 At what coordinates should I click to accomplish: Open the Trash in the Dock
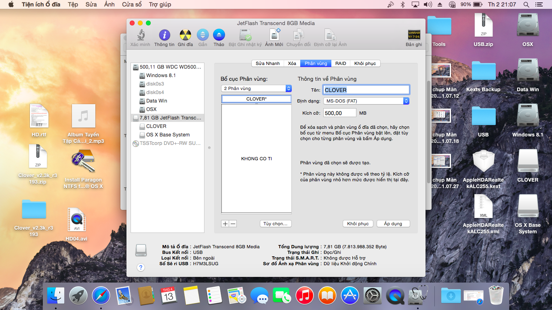click(496, 295)
